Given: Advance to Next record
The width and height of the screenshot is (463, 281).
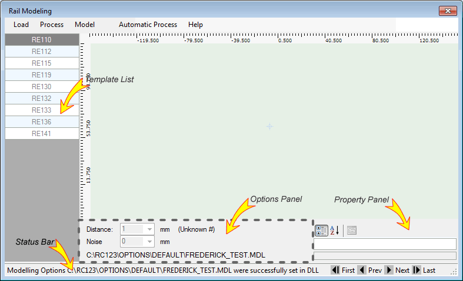Looking at the screenshot, I should point(397,270).
